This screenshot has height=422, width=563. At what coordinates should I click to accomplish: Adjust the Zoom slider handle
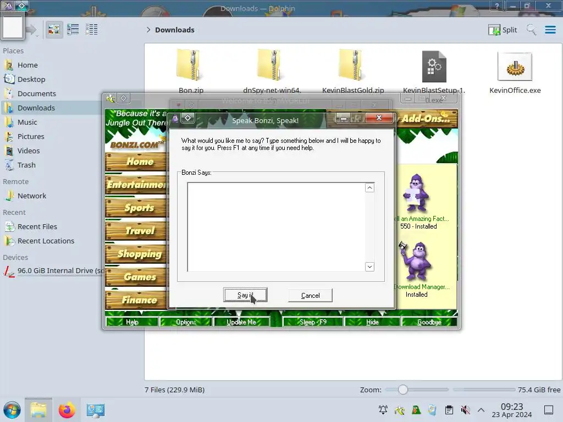coord(403,390)
